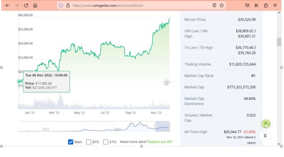Click the green gecko floating button

click(266, 124)
